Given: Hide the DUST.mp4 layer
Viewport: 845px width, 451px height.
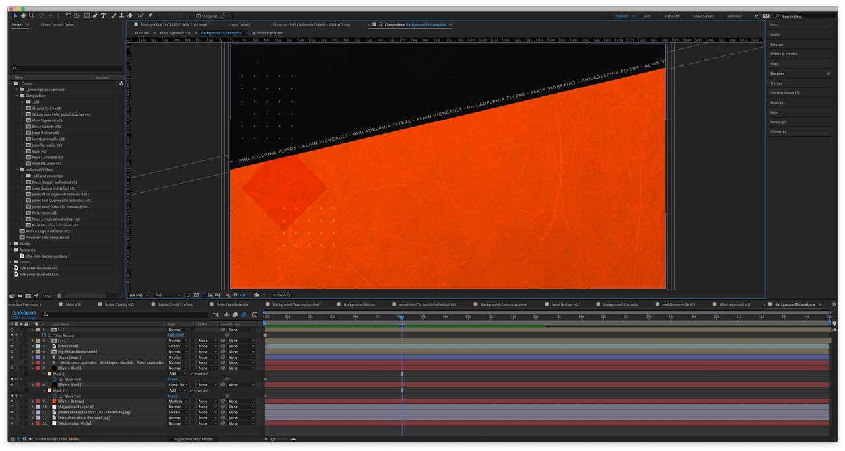Looking at the screenshot, I should pos(11,346).
